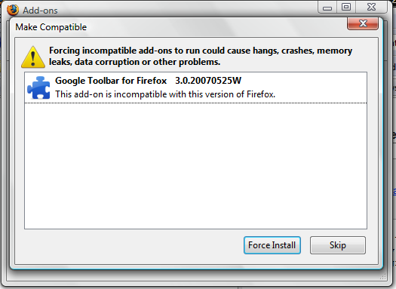Restore down the Add-ons window
Image resolution: width=396 pixels, height=289 pixels.
point(346,7)
